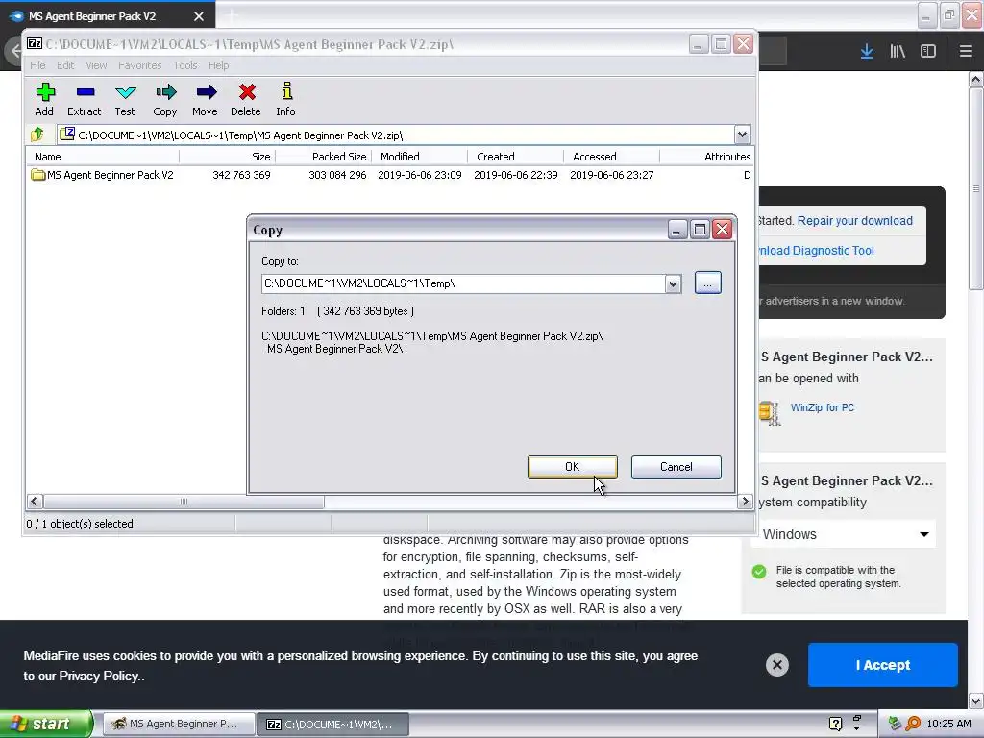The image size is (984, 738).
Task: Click the WinZip icon on the webpage
Action: point(770,413)
